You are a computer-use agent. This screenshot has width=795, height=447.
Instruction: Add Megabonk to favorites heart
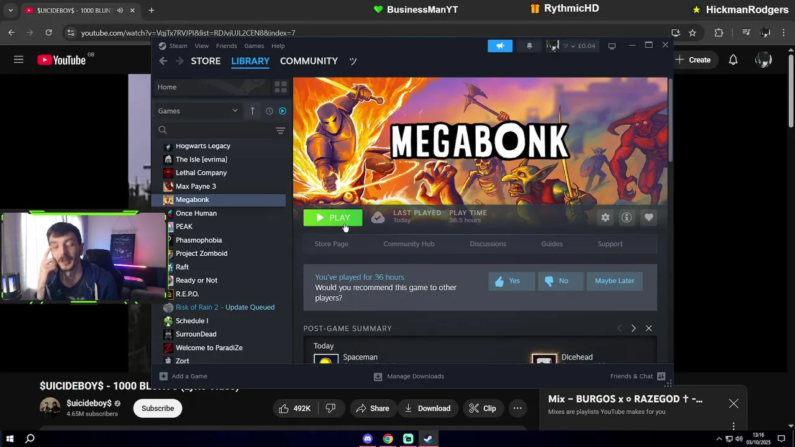tap(648, 218)
